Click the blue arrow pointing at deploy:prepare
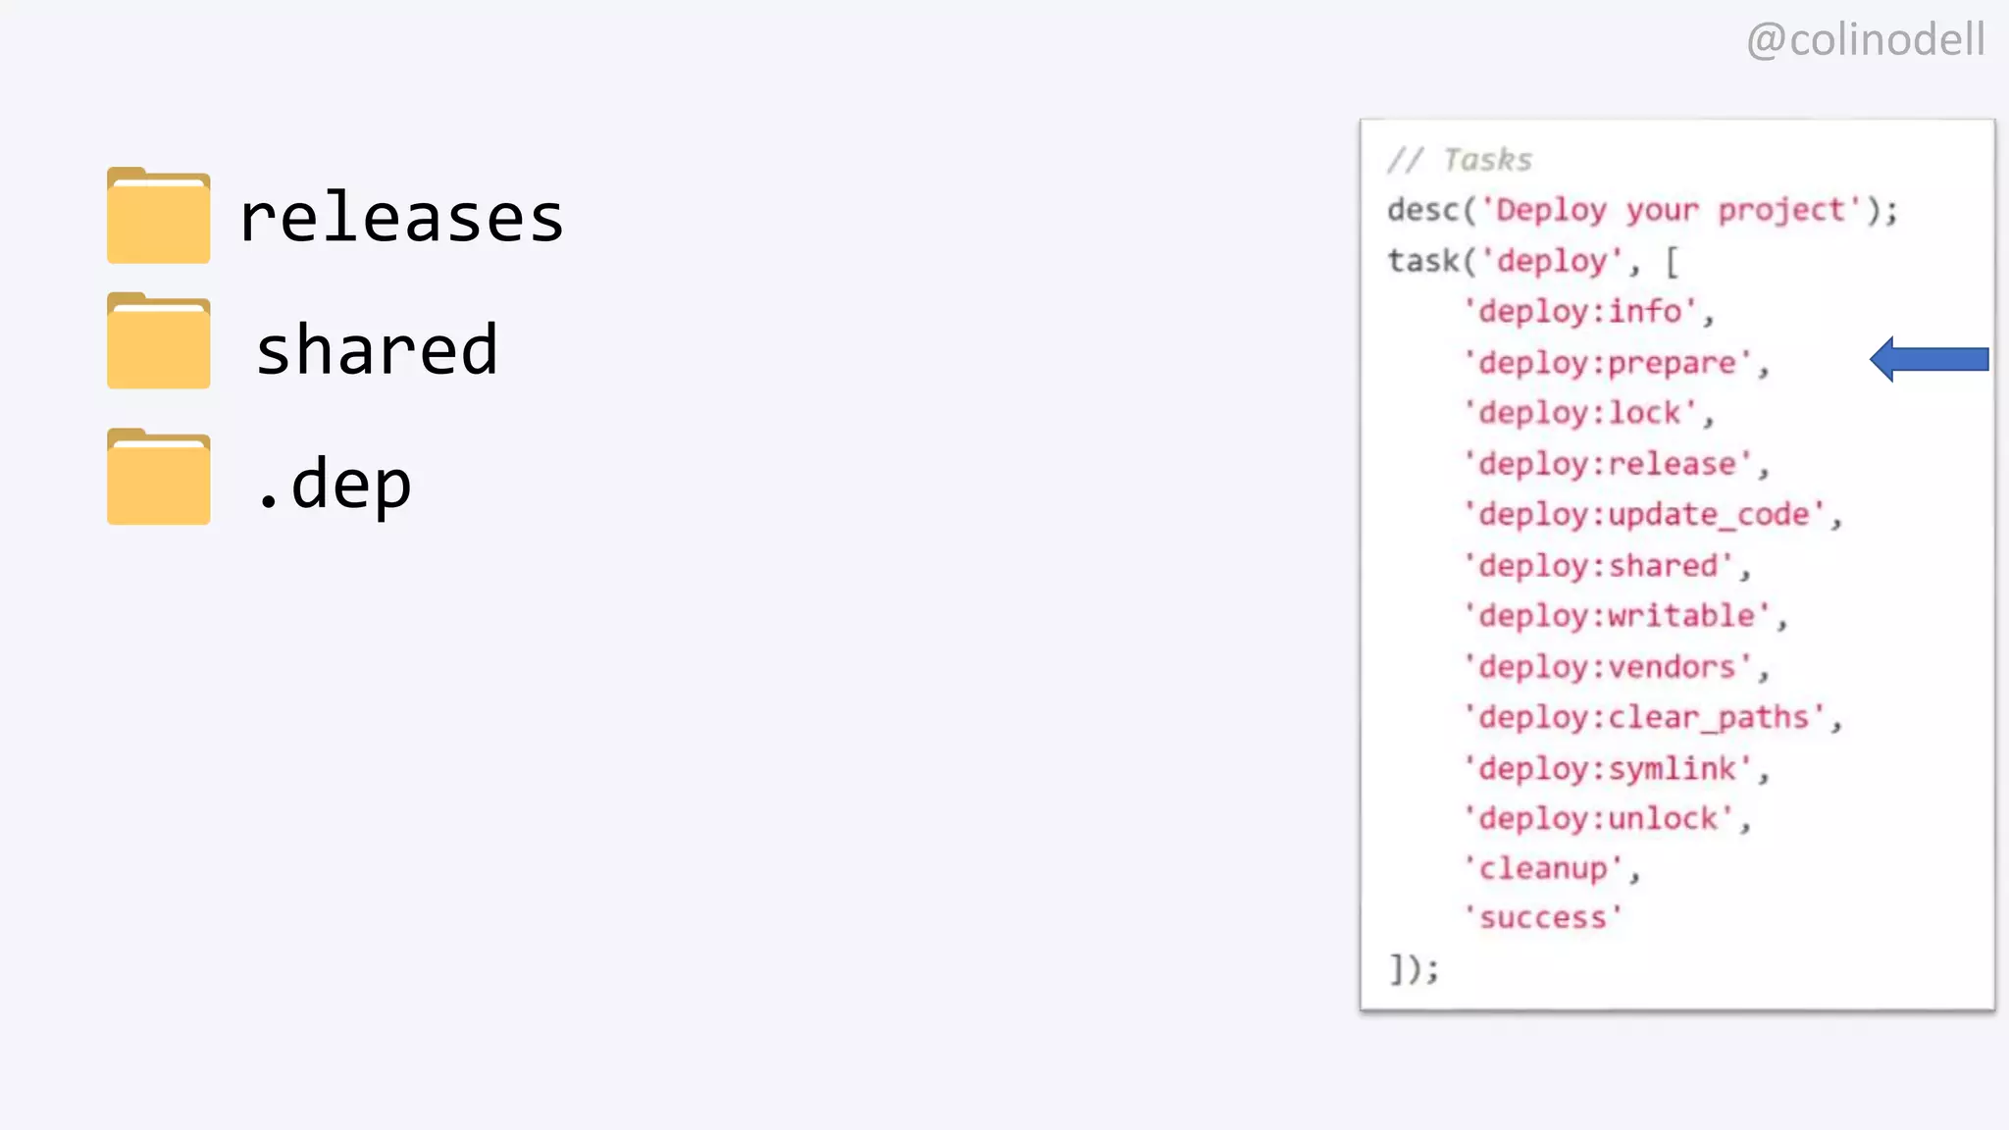 1929,359
